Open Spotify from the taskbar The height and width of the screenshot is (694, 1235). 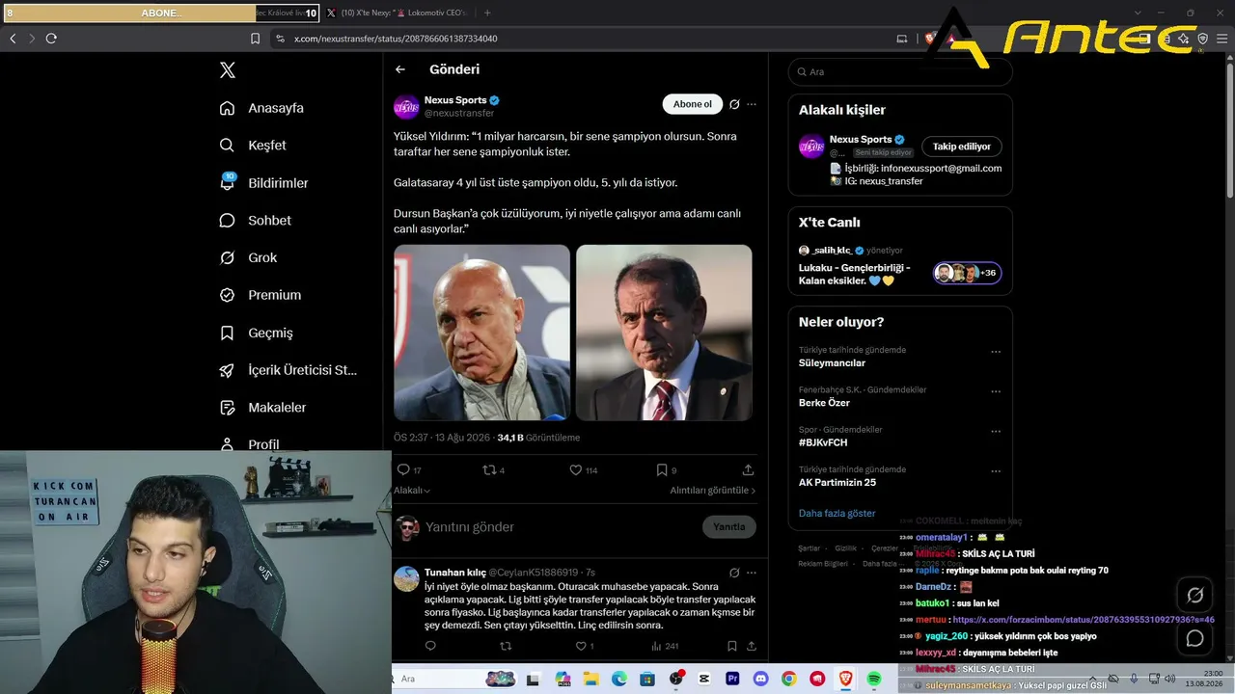coord(874,679)
